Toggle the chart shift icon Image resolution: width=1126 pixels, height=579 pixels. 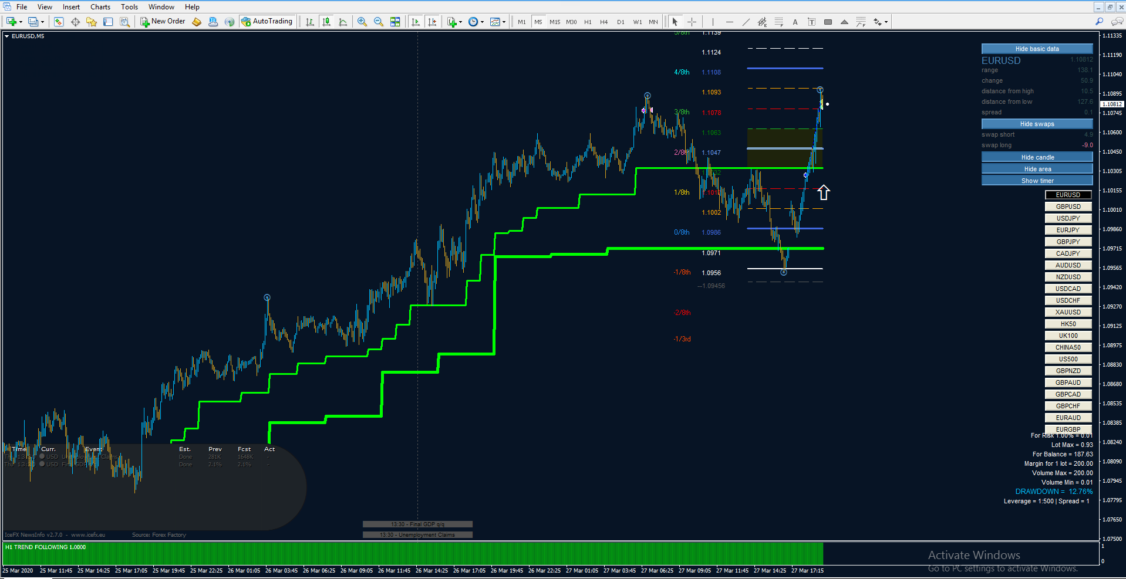[x=432, y=22]
